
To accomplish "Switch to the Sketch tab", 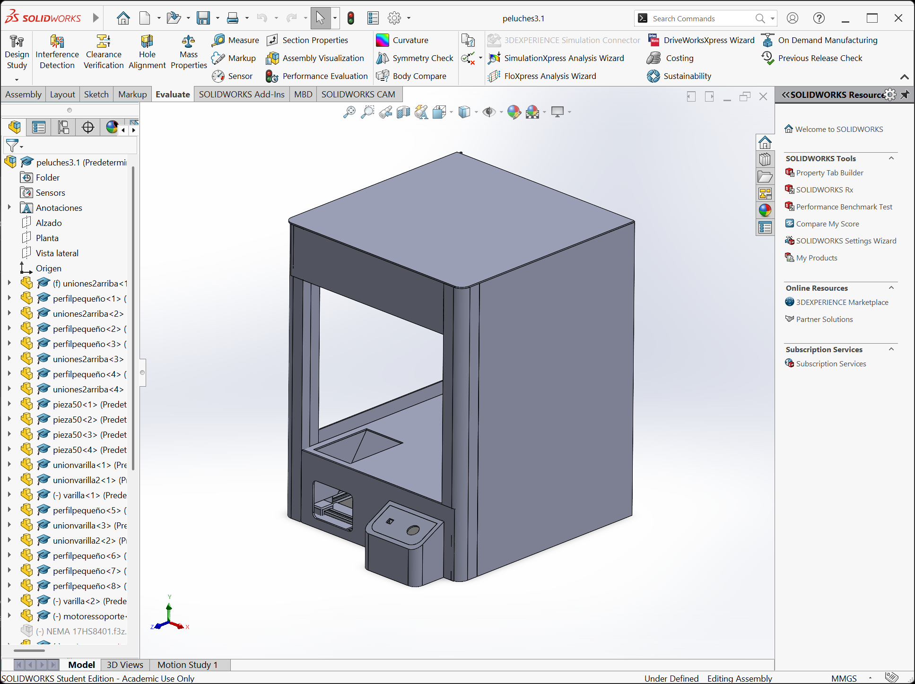I will [x=96, y=95].
